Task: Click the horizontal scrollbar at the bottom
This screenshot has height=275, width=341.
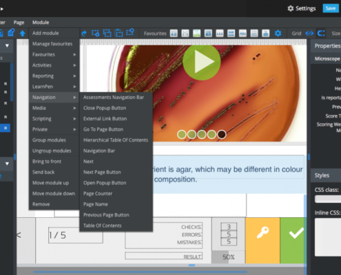Action: (140, 272)
